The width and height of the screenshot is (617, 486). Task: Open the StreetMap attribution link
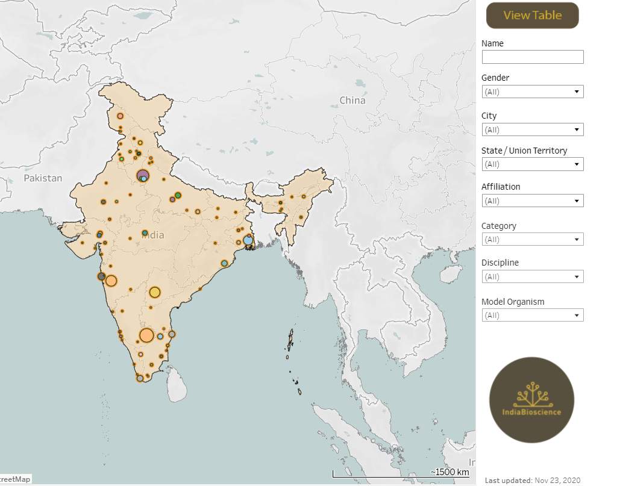coord(15,479)
